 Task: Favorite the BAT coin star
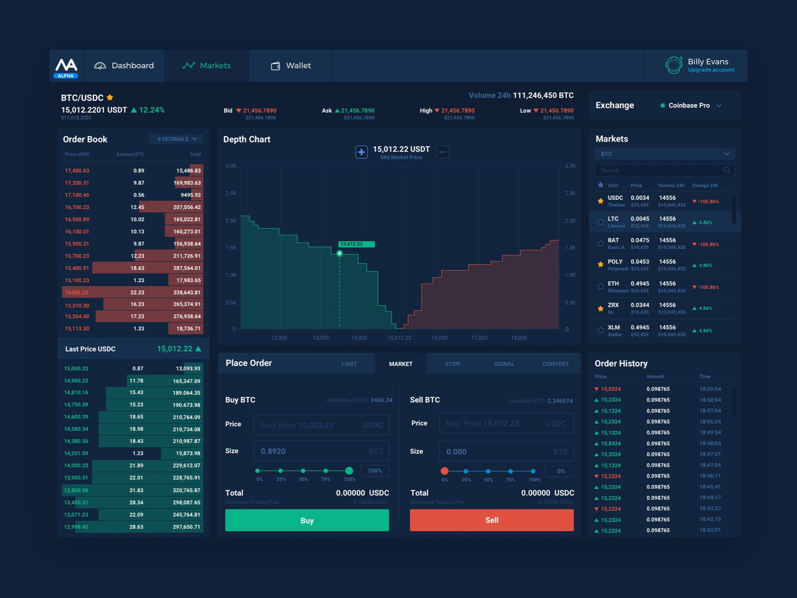coord(600,244)
